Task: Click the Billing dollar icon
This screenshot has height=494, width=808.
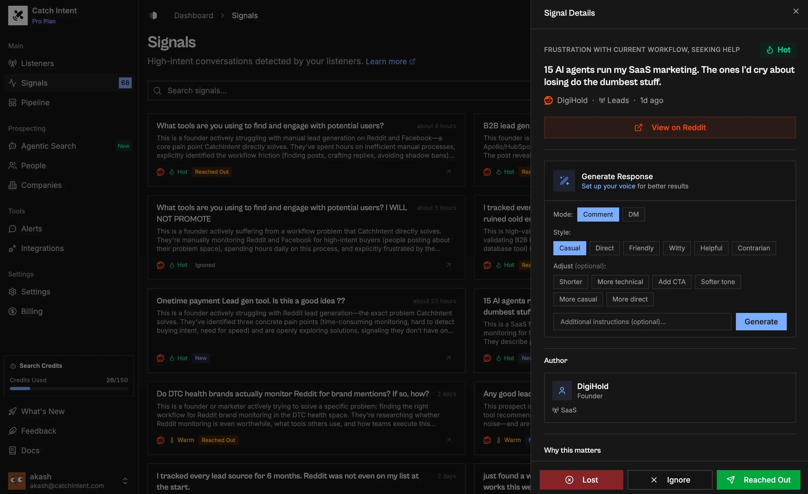Action: [13, 311]
